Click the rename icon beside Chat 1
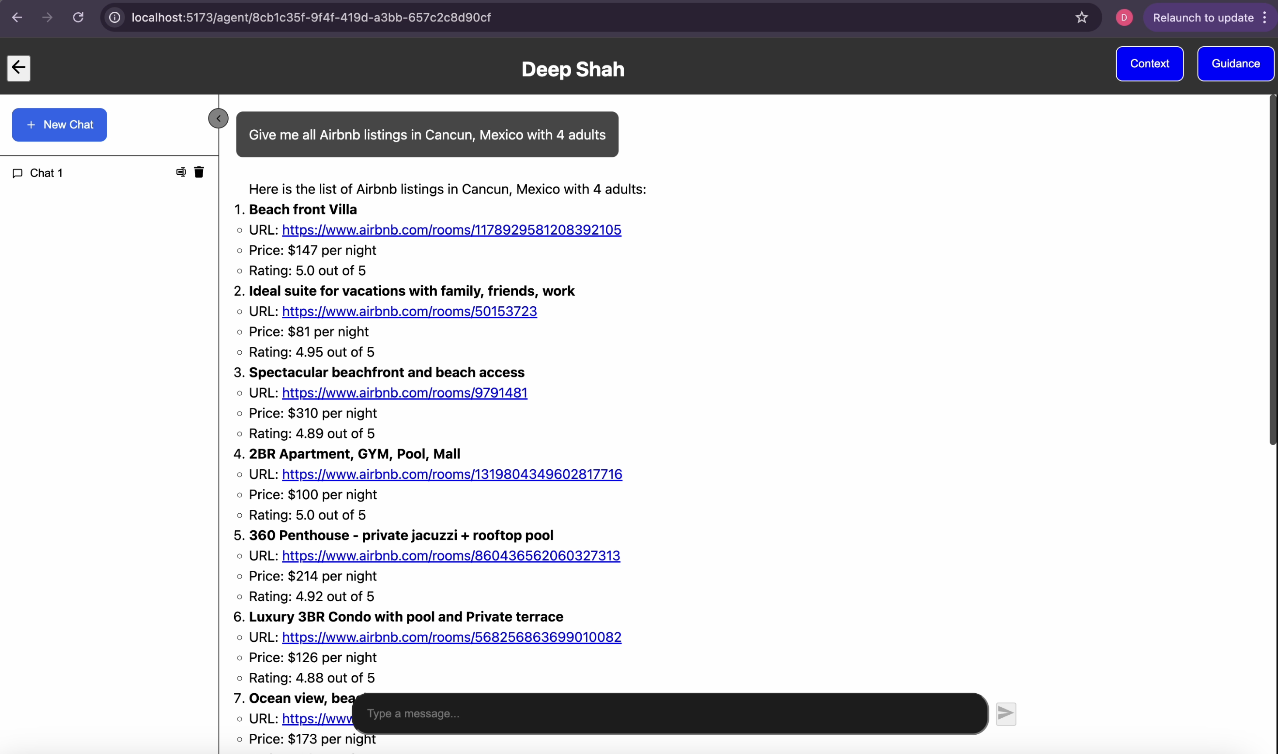This screenshot has width=1278, height=754. pyautogui.click(x=181, y=172)
